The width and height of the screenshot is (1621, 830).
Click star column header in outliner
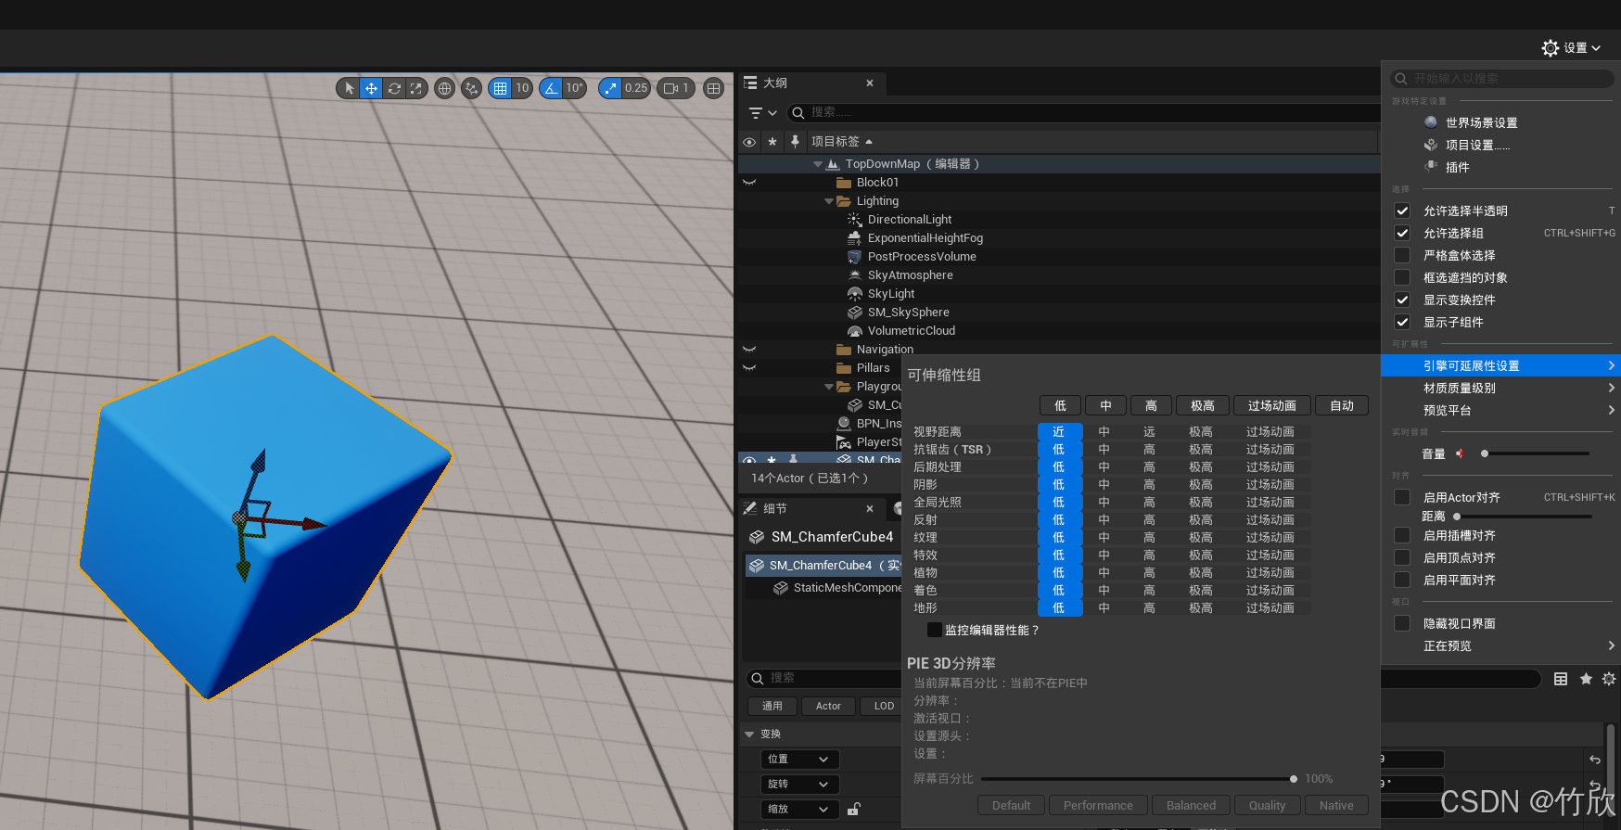click(x=772, y=142)
